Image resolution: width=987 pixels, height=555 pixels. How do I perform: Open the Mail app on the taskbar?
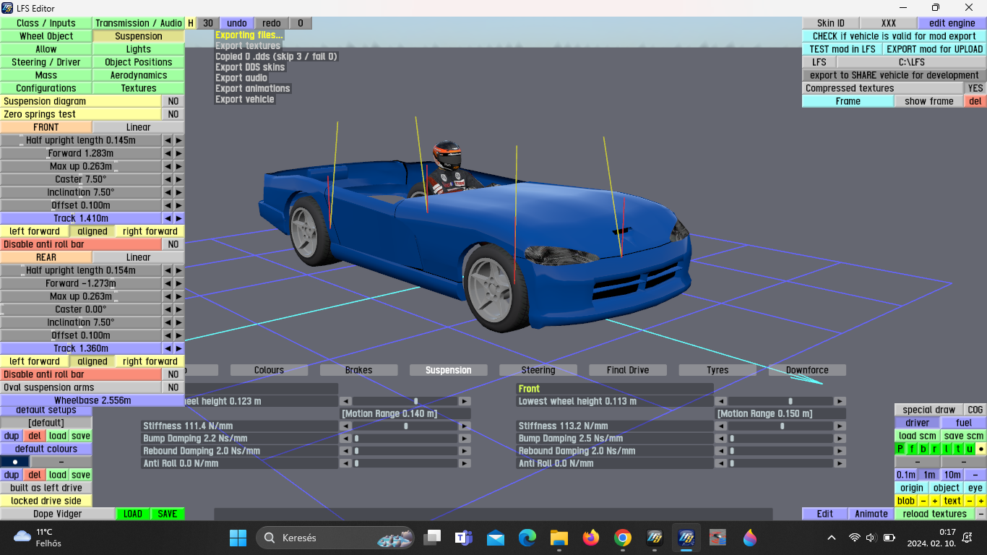point(495,538)
